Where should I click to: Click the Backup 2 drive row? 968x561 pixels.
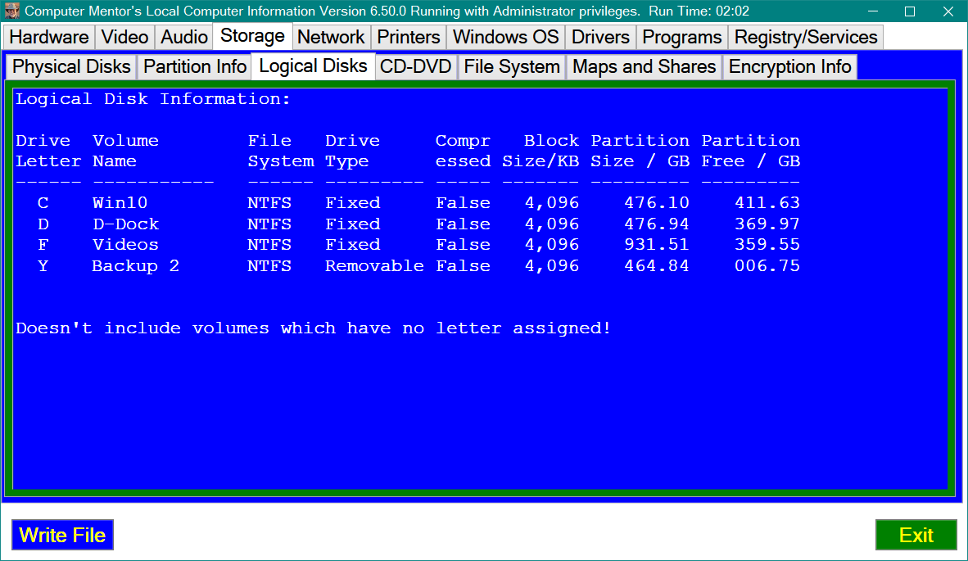[x=135, y=266]
